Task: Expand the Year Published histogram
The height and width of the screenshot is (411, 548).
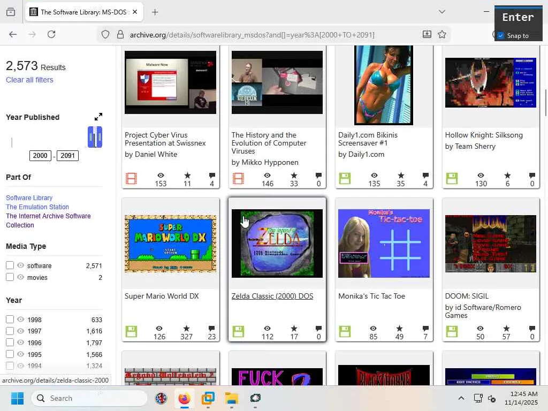Action: 98,117
